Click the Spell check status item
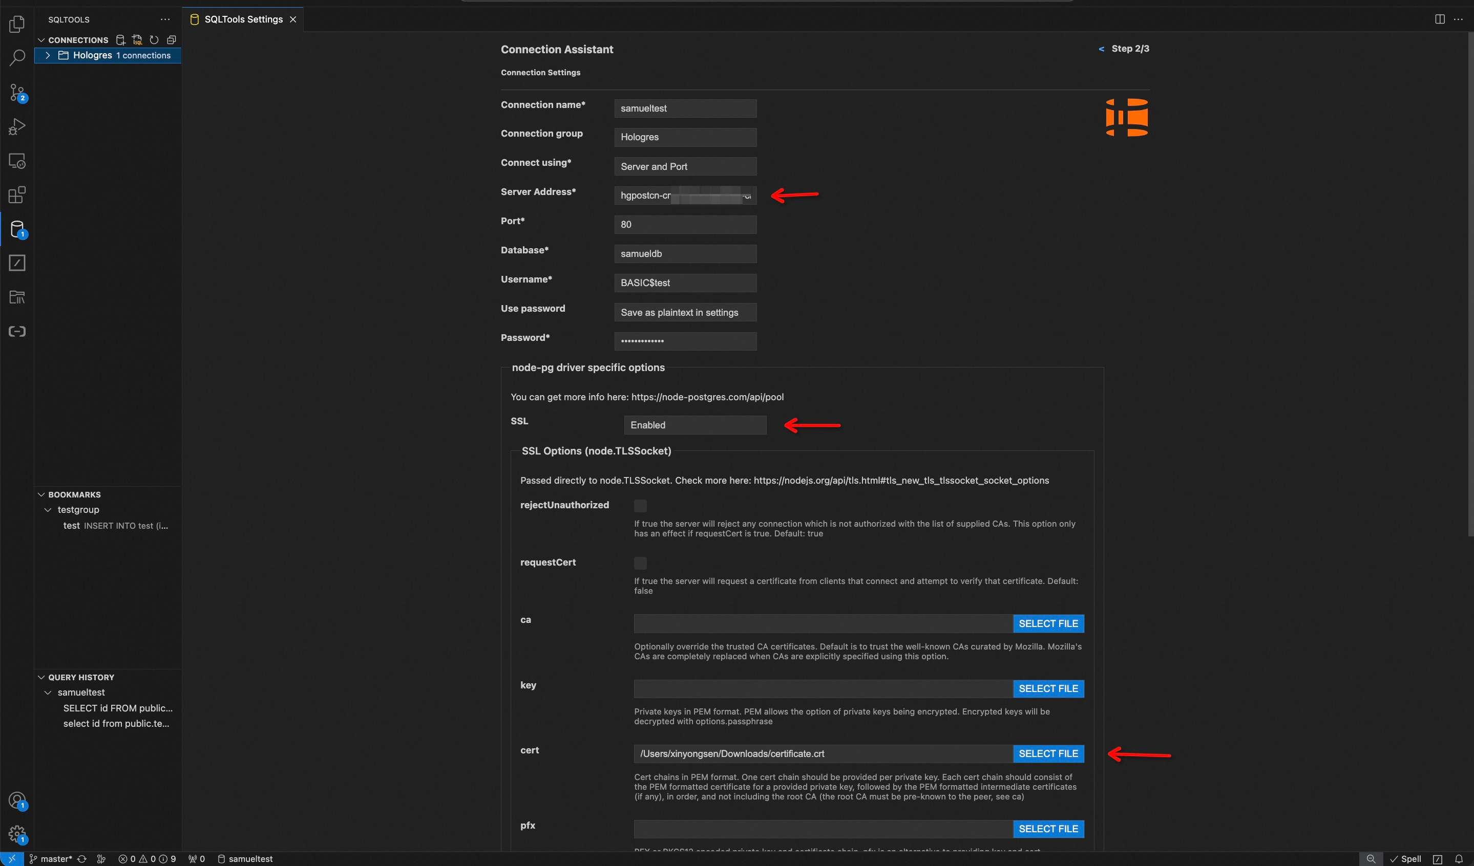1474x866 pixels. 1406,858
